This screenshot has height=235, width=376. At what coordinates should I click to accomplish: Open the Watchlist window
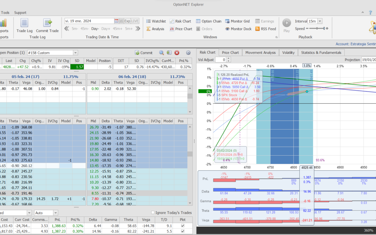point(156,21)
